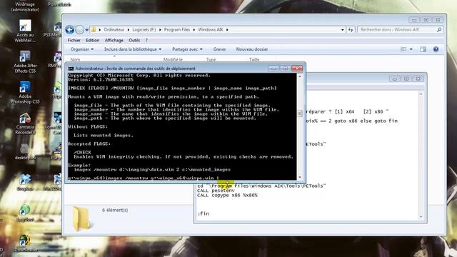The height and width of the screenshot is (257, 457).
Task: Select Logiciels (F:) in the breadcrumb
Action: coord(144,30)
